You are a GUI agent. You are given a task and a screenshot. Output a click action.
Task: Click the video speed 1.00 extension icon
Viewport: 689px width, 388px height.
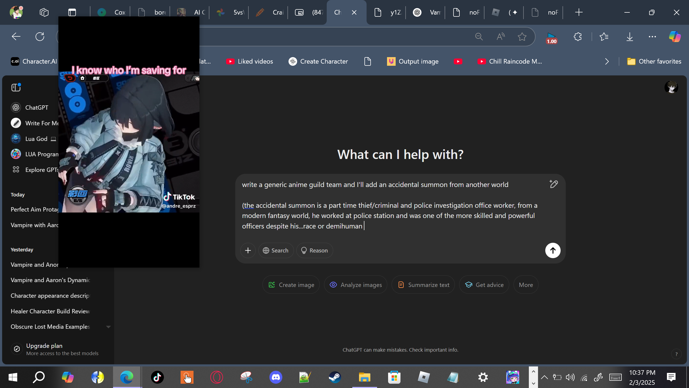click(x=551, y=38)
